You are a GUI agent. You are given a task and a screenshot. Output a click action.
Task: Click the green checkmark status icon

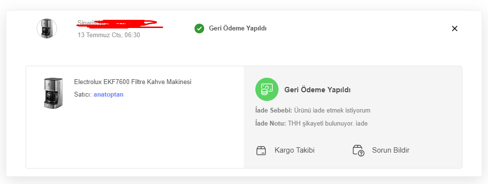point(199,28)
